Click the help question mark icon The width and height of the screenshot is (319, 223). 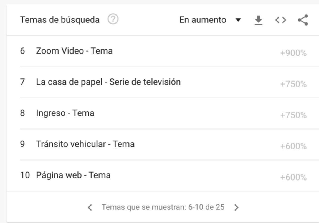(113, 20)
